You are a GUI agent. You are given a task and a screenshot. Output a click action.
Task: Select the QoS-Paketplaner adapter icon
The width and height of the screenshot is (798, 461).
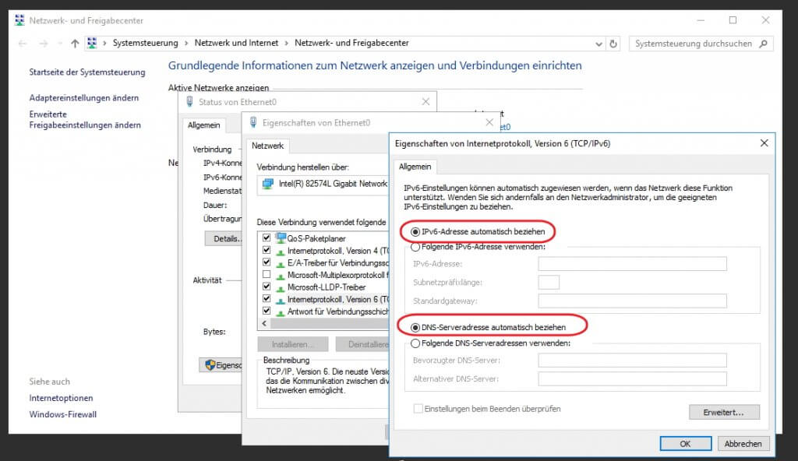click(281, 238)
